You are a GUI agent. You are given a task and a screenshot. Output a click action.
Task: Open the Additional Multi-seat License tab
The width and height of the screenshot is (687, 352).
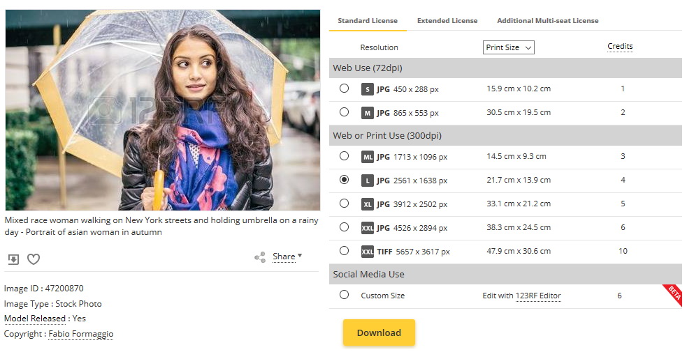tap(547, 21)
